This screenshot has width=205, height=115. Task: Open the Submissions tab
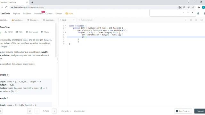click(48, 20)
